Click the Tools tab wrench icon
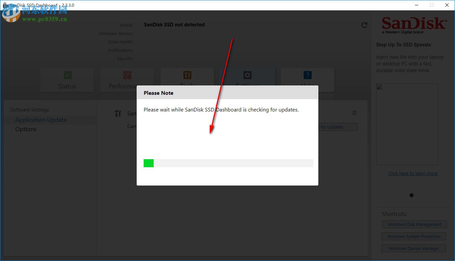 click(187, 75)
